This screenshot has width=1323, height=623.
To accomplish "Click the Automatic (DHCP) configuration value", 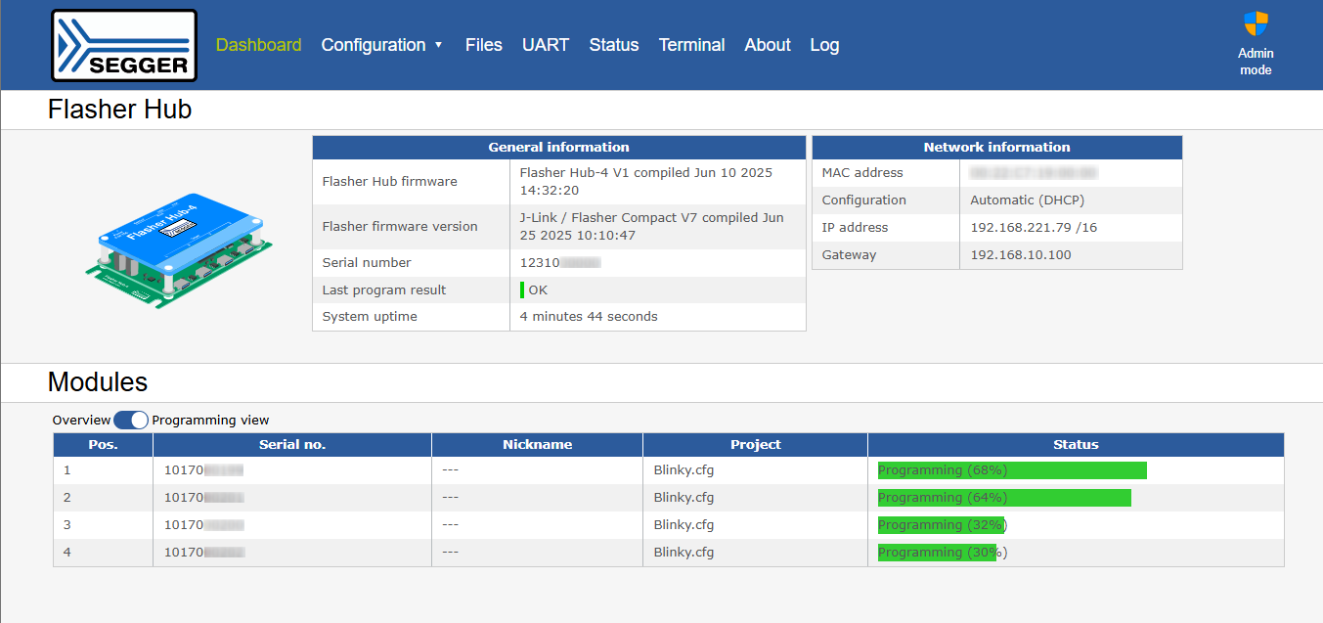I will pyautogui.click(x=1027, y=200).
